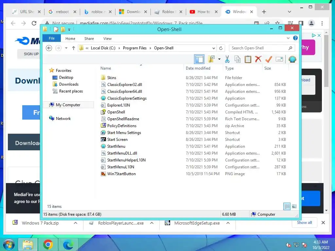Select the Skins folder
This screenshot has height=251, width=335.
click(112, 78)
